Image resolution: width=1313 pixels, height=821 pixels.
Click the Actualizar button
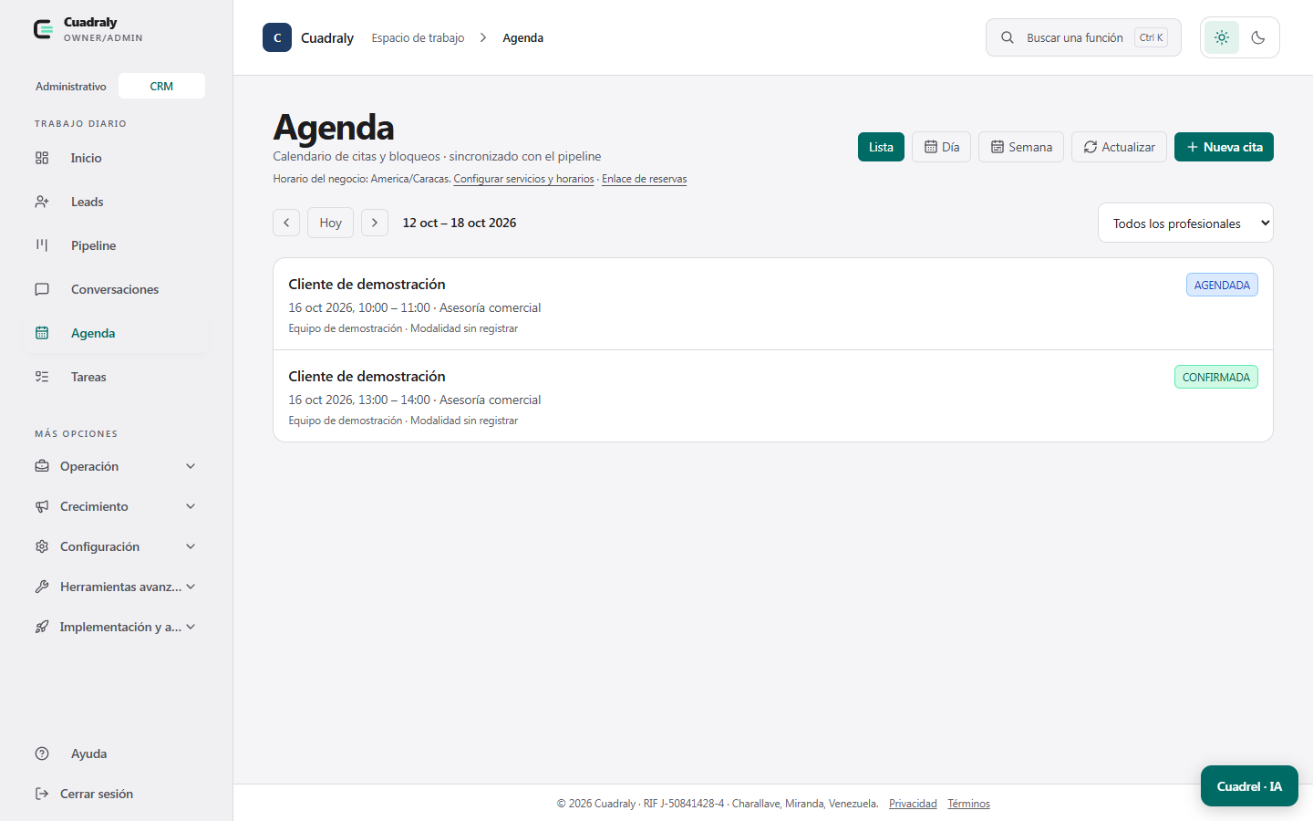tap(1119, 147)
